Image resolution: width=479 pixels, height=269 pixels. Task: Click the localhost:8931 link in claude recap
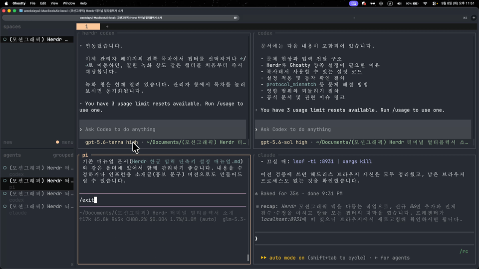point(281,219)
